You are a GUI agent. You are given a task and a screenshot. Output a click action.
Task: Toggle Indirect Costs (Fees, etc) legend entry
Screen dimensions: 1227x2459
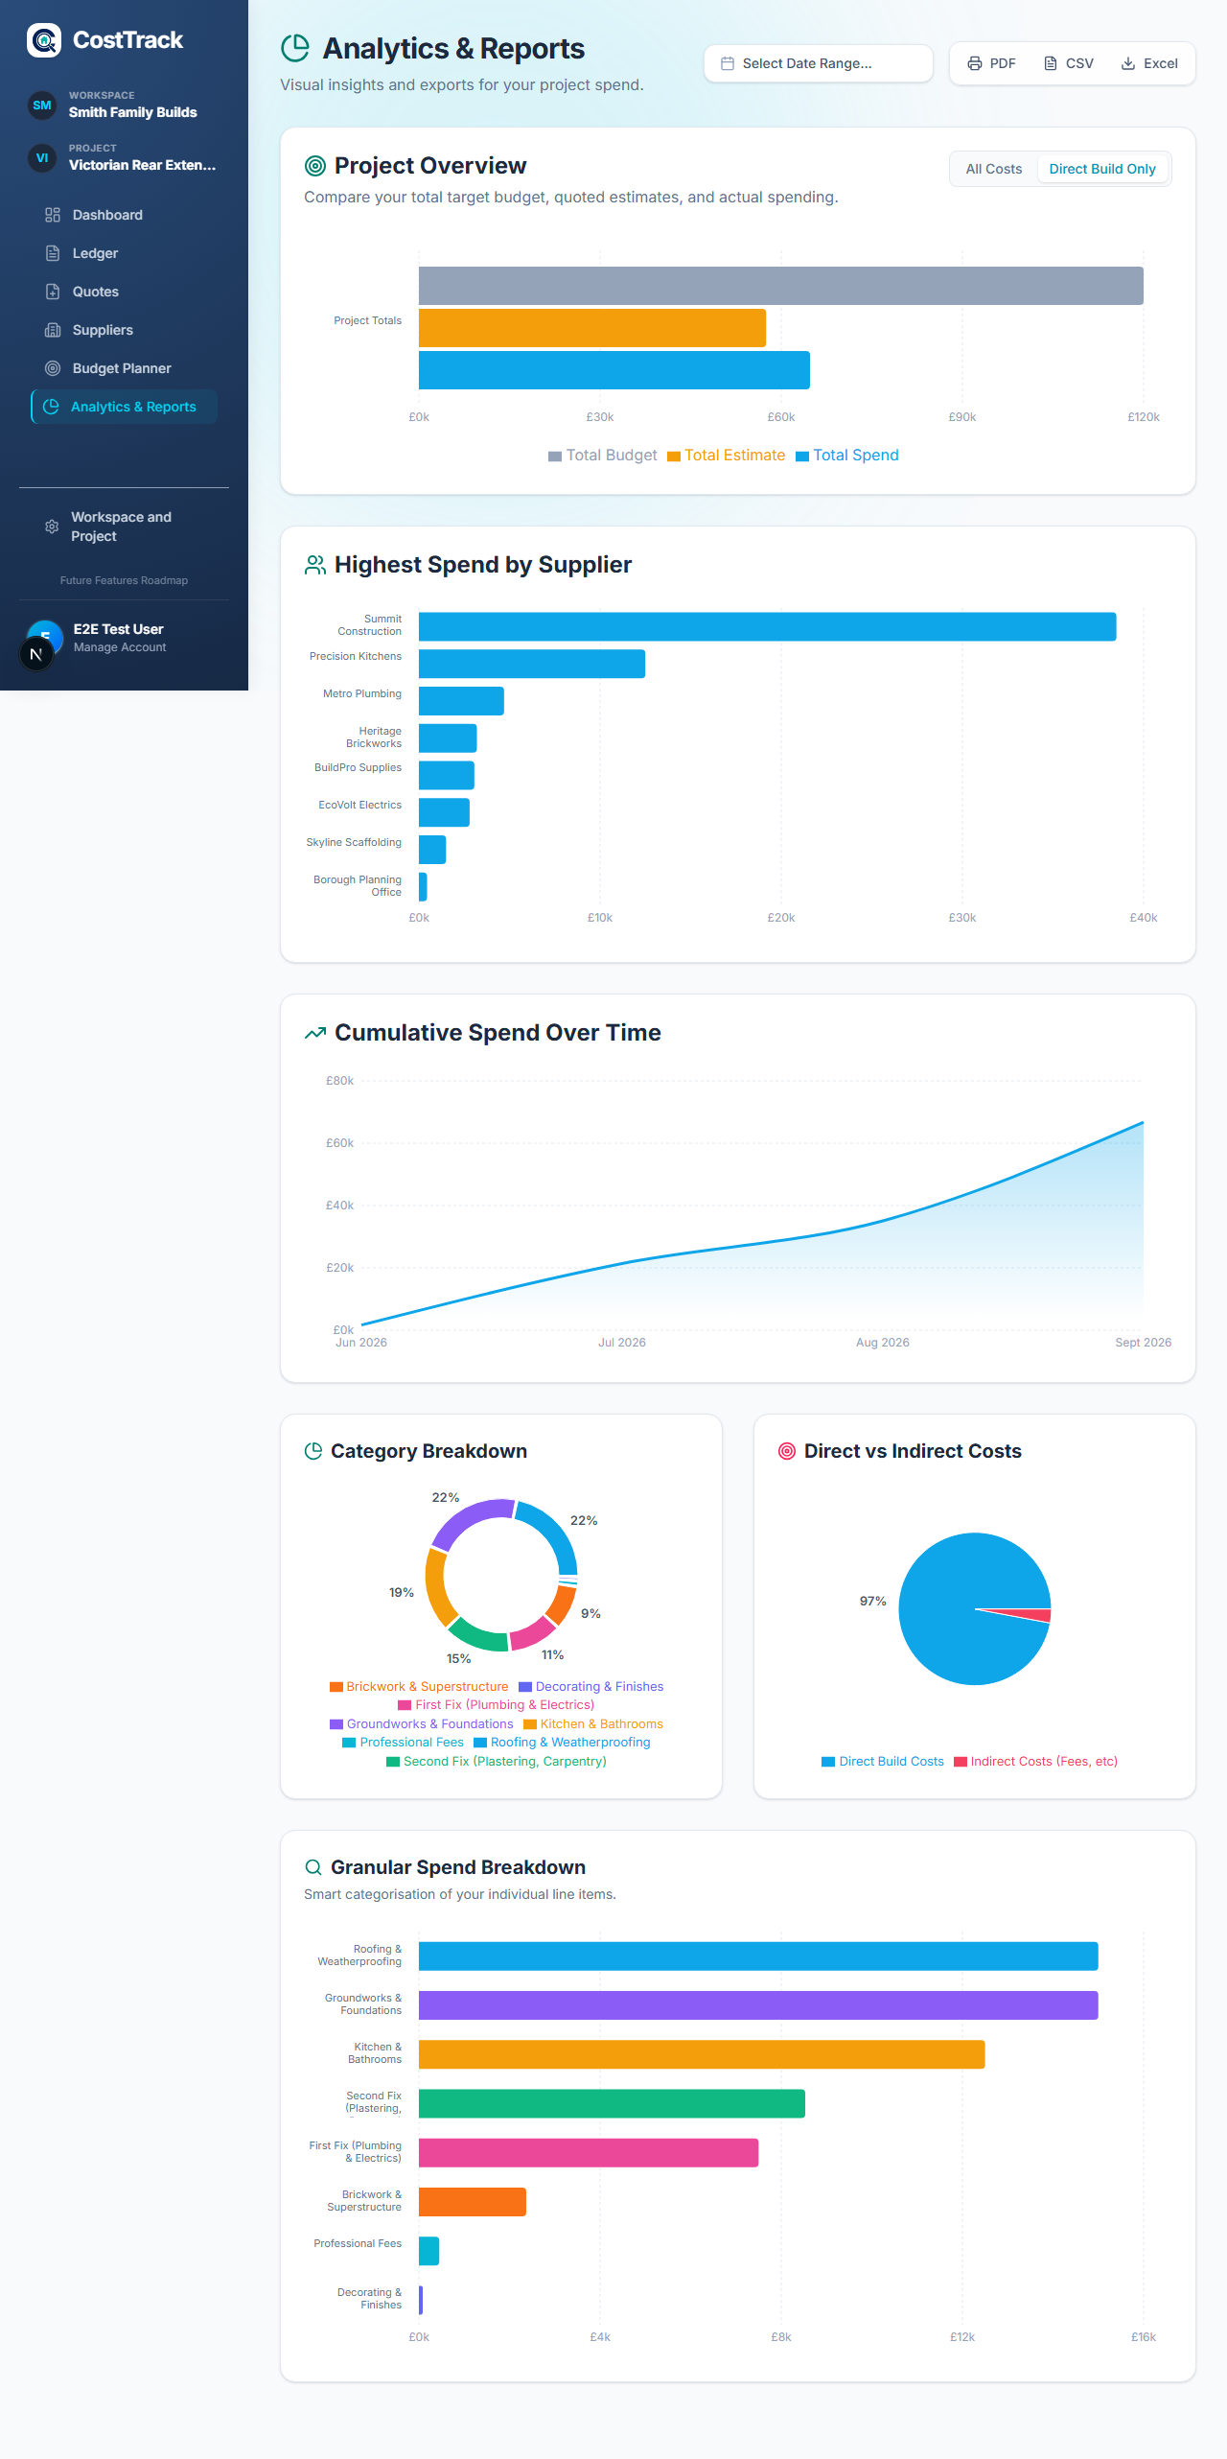[x=1036, y=1762]
